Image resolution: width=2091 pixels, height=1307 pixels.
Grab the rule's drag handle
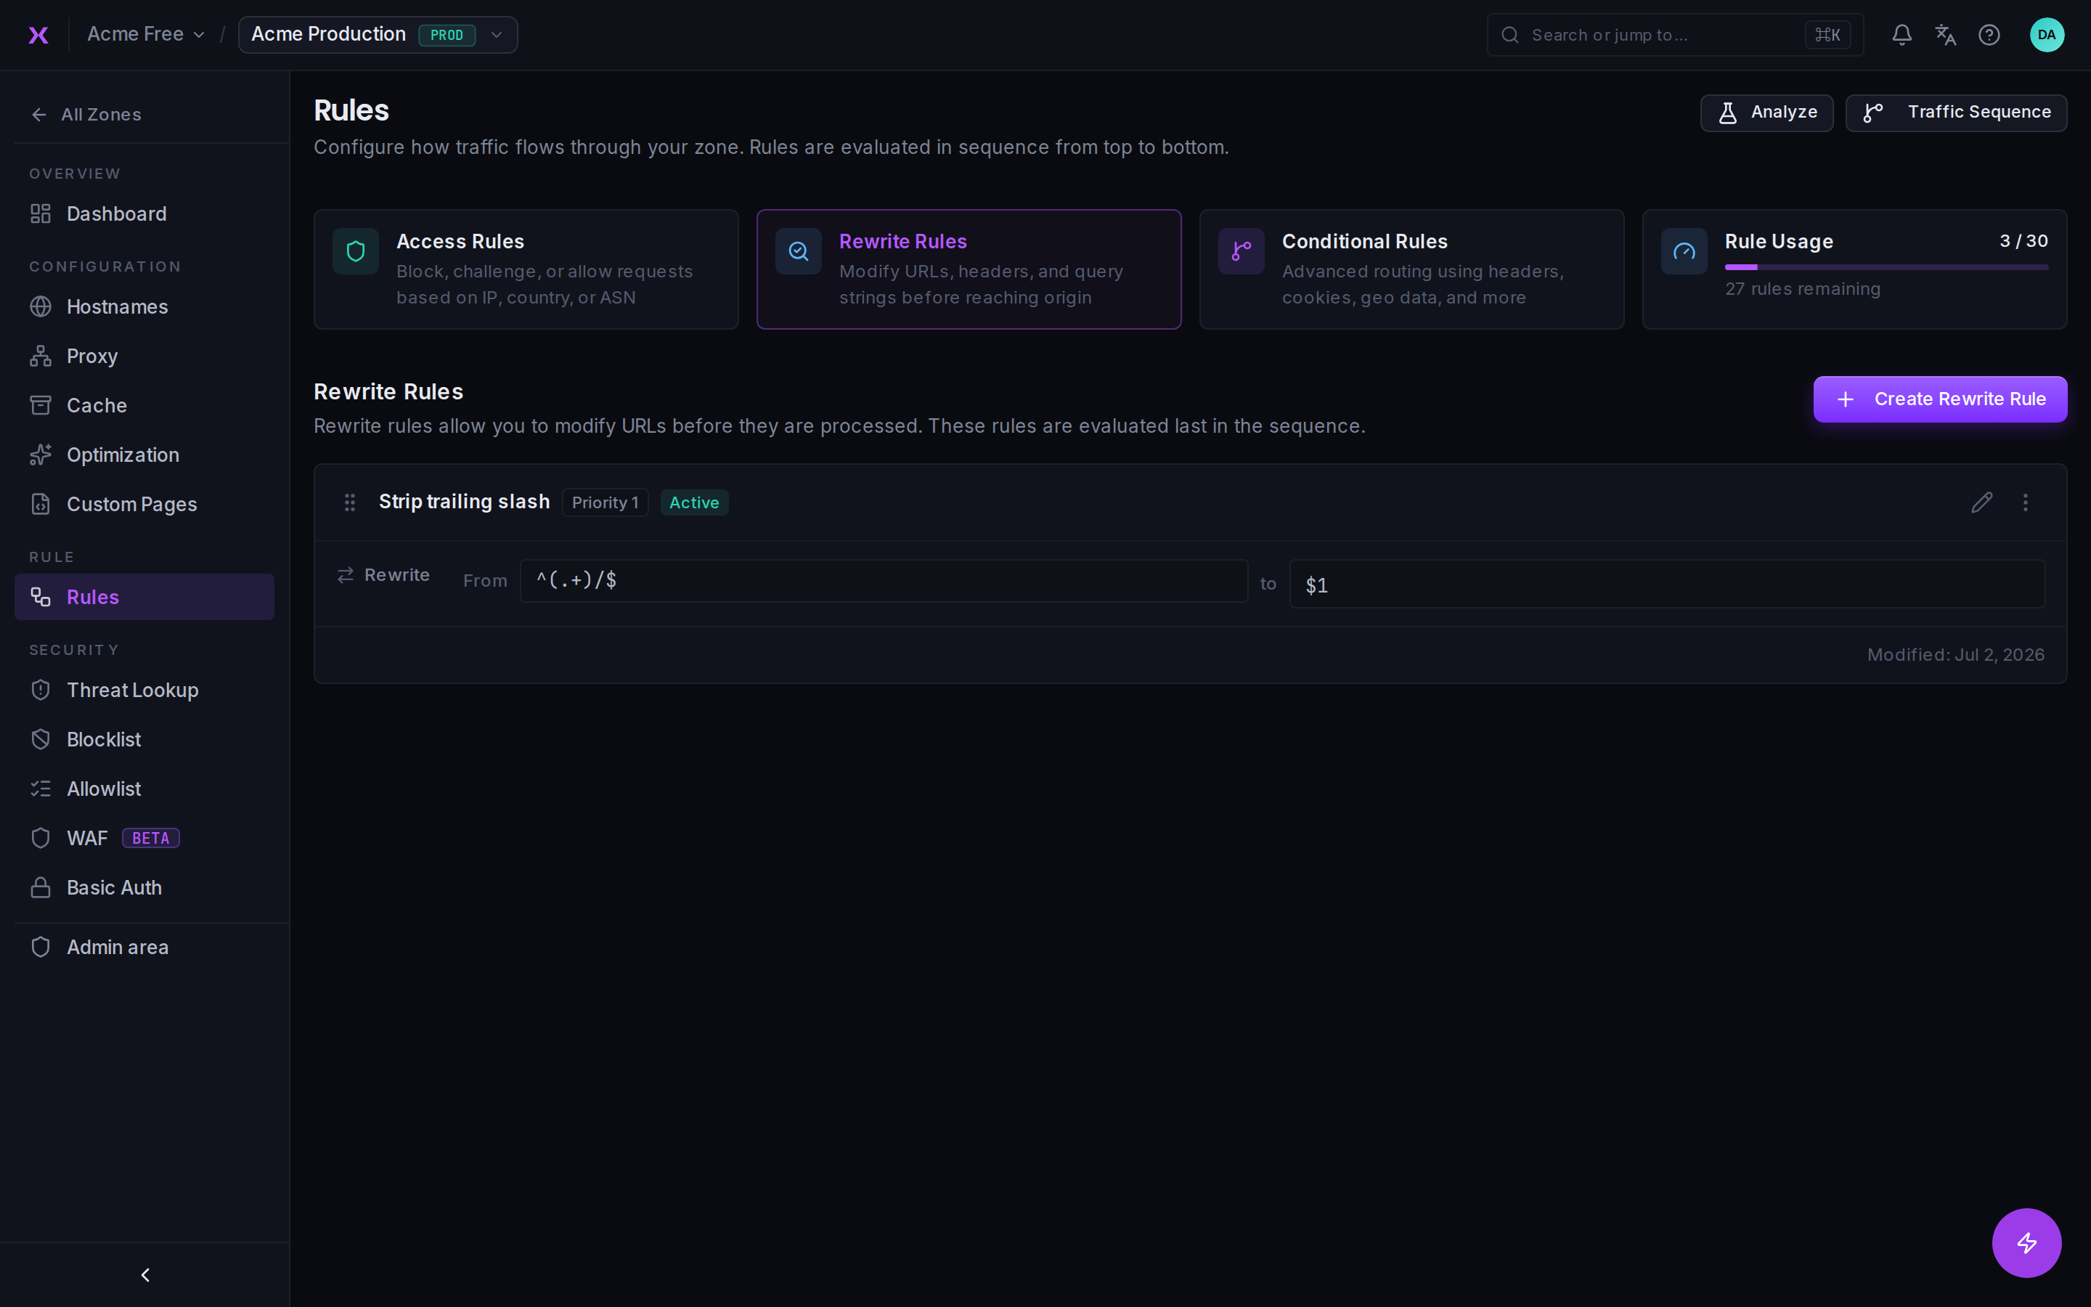coord(350,502)
